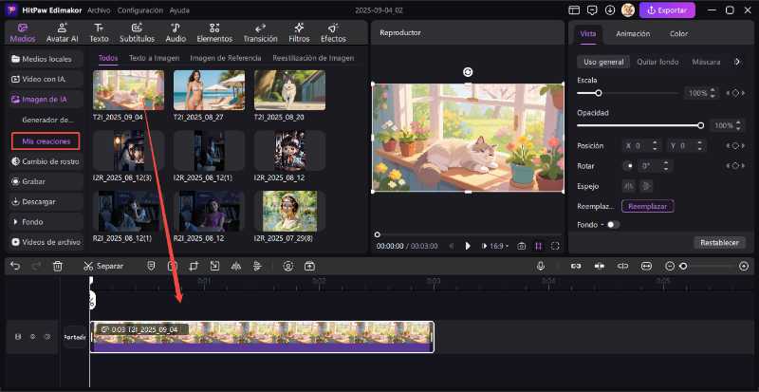Open the 16:9 aspect ratio dropdown
The image size is (759, 392).
tap(497, 246)
